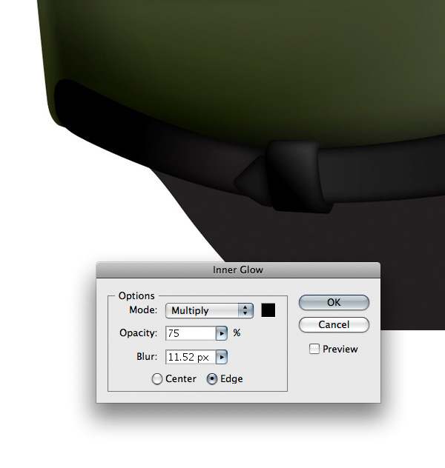Viewport: 445px width, 468px height.
Task: Click the black glow color swatch
Action: tap(268, 310)
